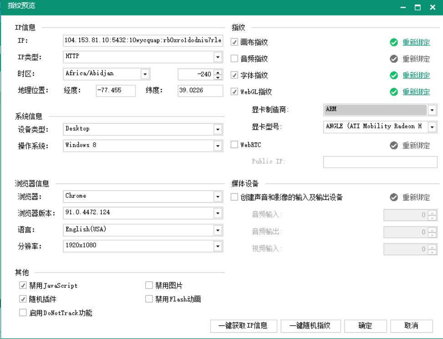
Task: Click 重新绑定 link for 画布指纹
Action: click(416, 42)
